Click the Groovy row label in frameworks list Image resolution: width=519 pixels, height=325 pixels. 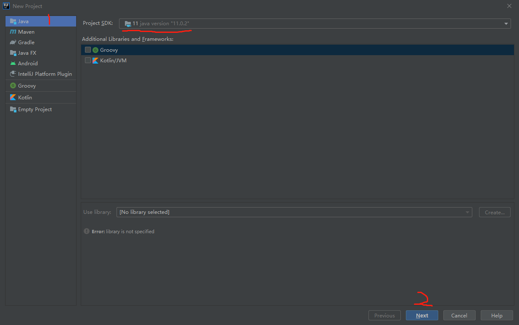(x=109, y=50)
